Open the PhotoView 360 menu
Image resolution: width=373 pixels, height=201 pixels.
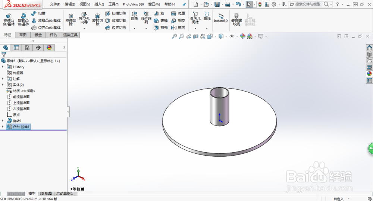(x=133, y=4)
